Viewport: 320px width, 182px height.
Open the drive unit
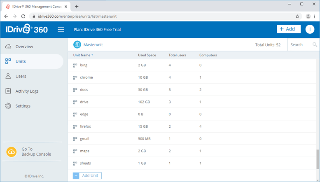click(84, 102)
